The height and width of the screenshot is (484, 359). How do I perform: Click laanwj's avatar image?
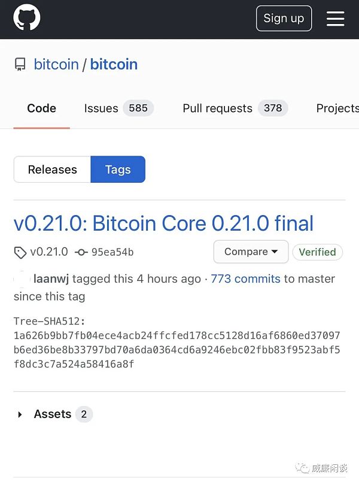[x=22, y=279]
